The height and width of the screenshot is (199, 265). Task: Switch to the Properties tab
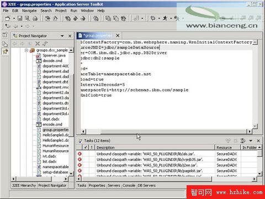[x=97, y=186]
